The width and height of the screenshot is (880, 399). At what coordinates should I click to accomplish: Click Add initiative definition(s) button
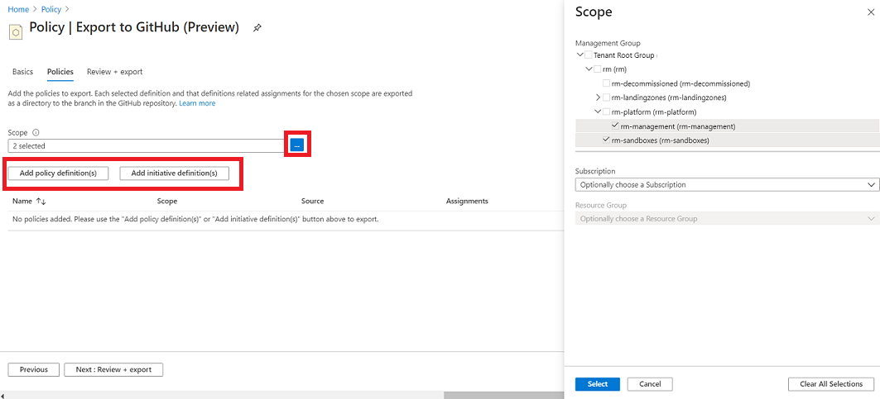[174, 173]
